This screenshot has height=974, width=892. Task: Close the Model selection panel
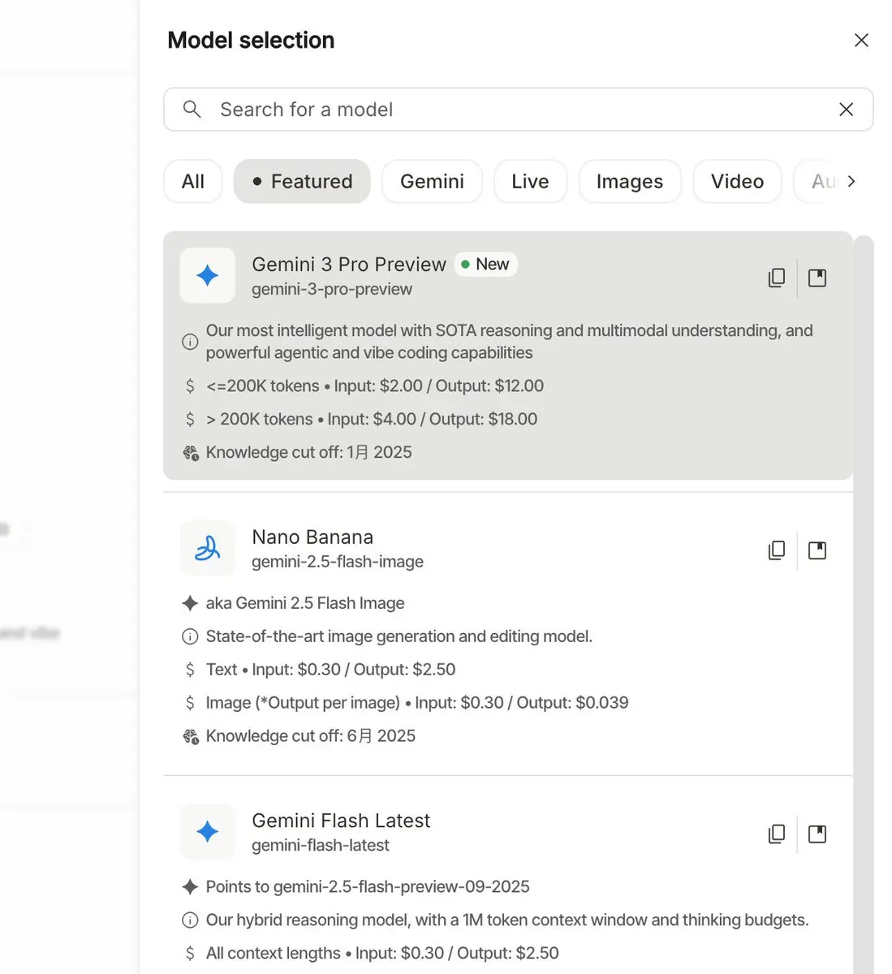[861, 41]
